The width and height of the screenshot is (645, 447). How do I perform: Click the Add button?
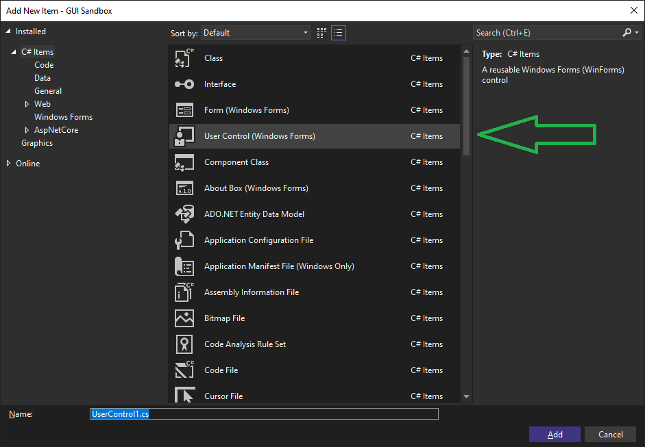(x=554, y=434)
